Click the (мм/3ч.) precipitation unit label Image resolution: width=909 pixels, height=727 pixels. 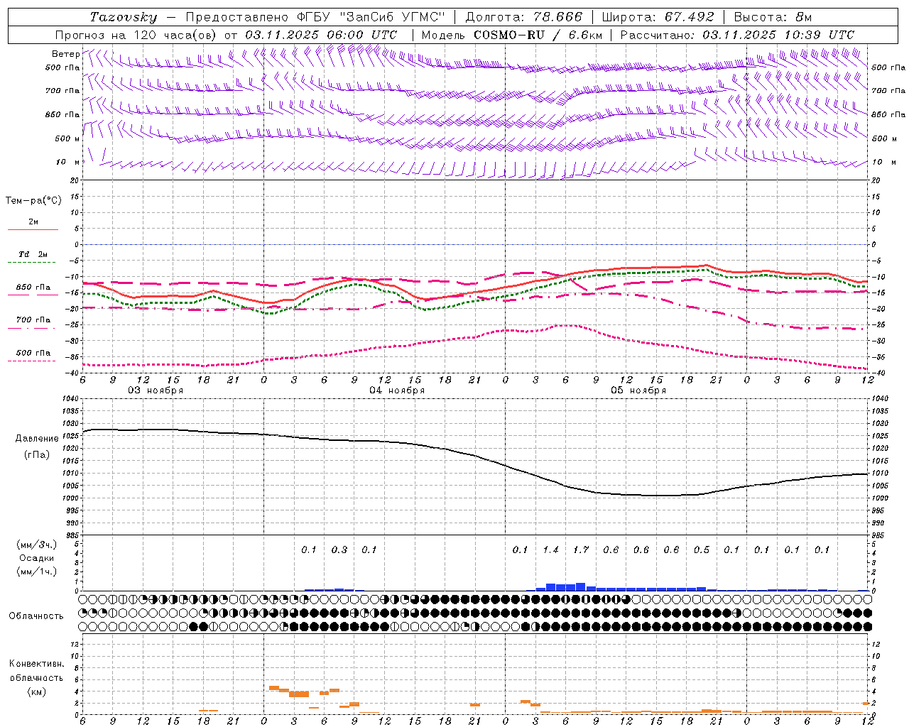pyautogui.click(x=37, y=545)
